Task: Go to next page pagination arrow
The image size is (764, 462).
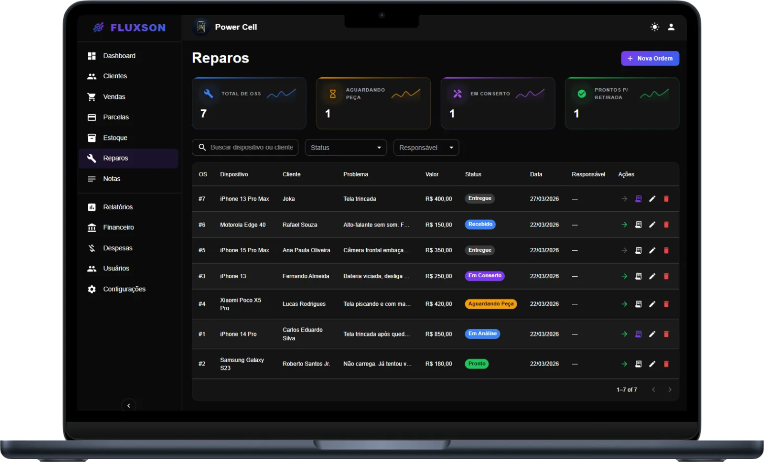Action: pyautogui.click(x=670, y=390)
